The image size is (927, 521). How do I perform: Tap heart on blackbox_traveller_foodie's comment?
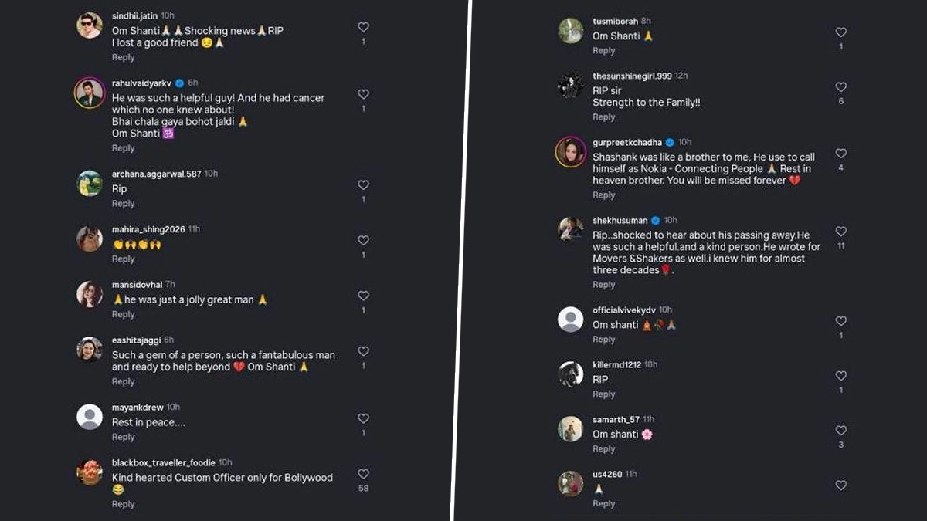[x=363, y=474]
